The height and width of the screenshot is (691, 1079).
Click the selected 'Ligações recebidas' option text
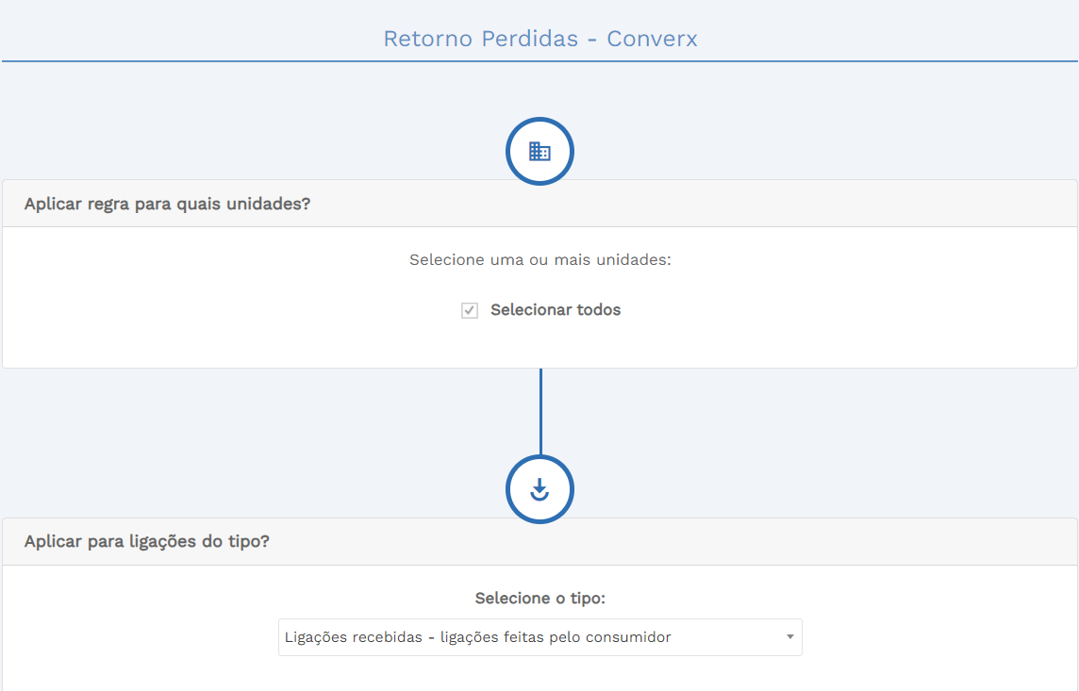pos(353,637)
